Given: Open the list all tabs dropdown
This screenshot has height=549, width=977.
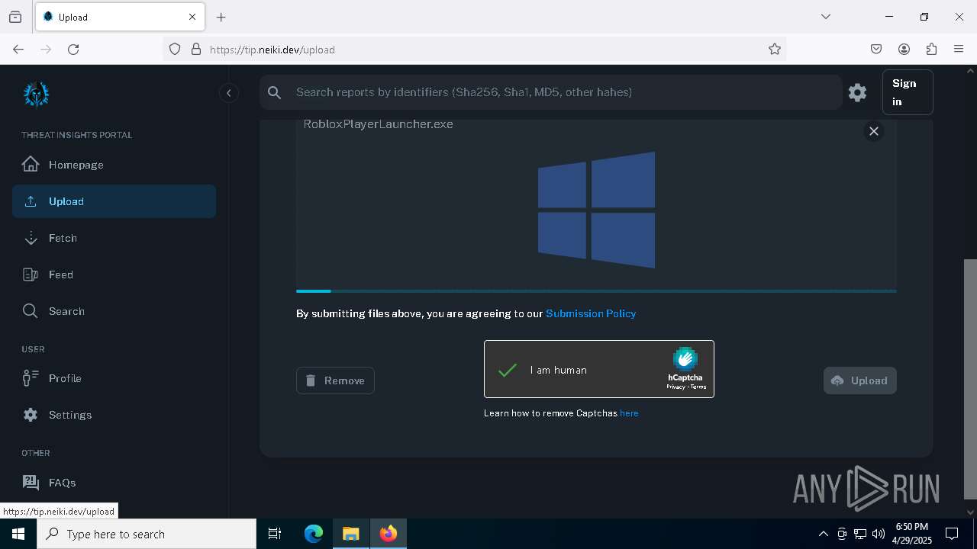Looking at the screenshot, I should click(825, 17).
